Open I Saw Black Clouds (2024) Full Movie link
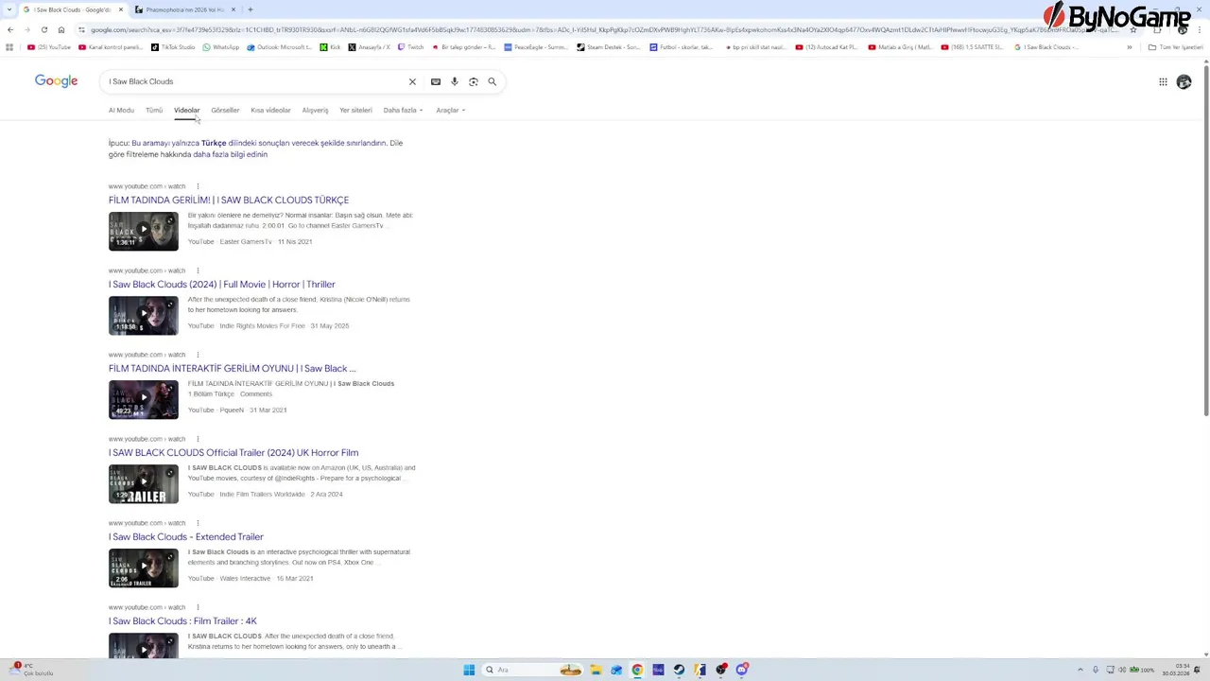 (222, 285)
